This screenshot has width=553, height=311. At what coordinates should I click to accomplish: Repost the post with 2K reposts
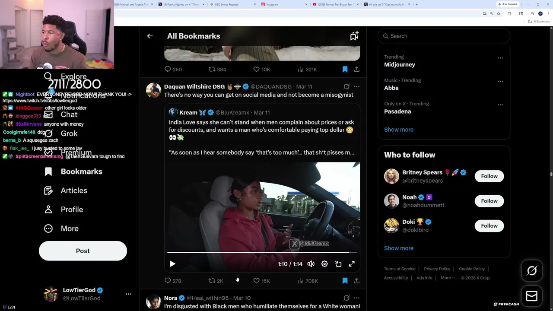click(x=216, y=281)
